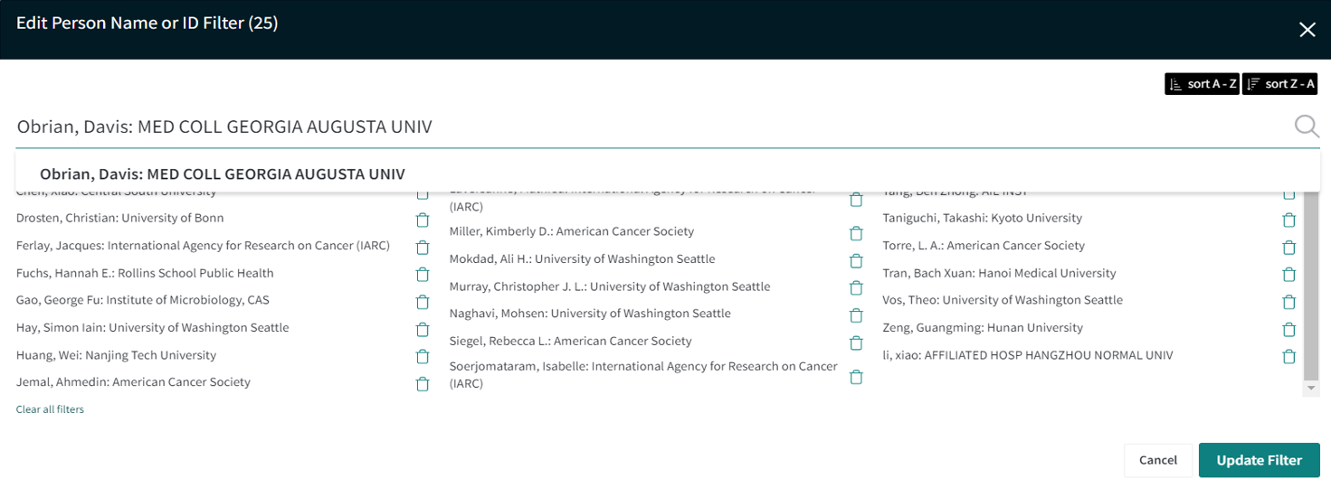Delete the Tran, Bach Xuan filter
Viewport: 1331px width, 488px height.
[1288, 275]
